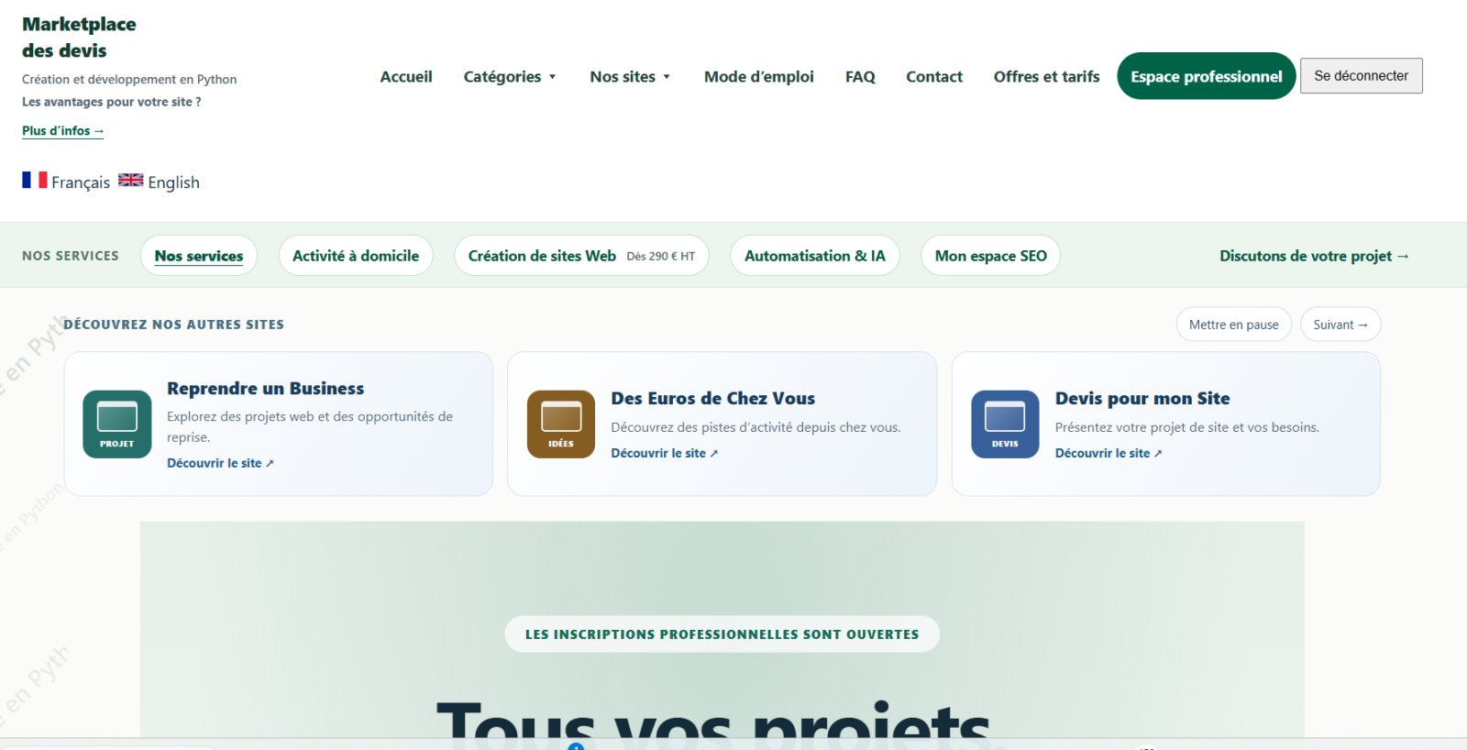
Task: Click the Marketplace des devis site title
Action: pos(79,38)
